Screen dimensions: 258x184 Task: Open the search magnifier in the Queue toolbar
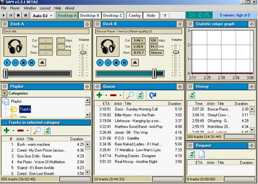coord(130,95)
